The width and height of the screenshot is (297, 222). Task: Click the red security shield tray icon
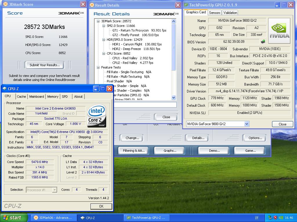click(276, 218)
